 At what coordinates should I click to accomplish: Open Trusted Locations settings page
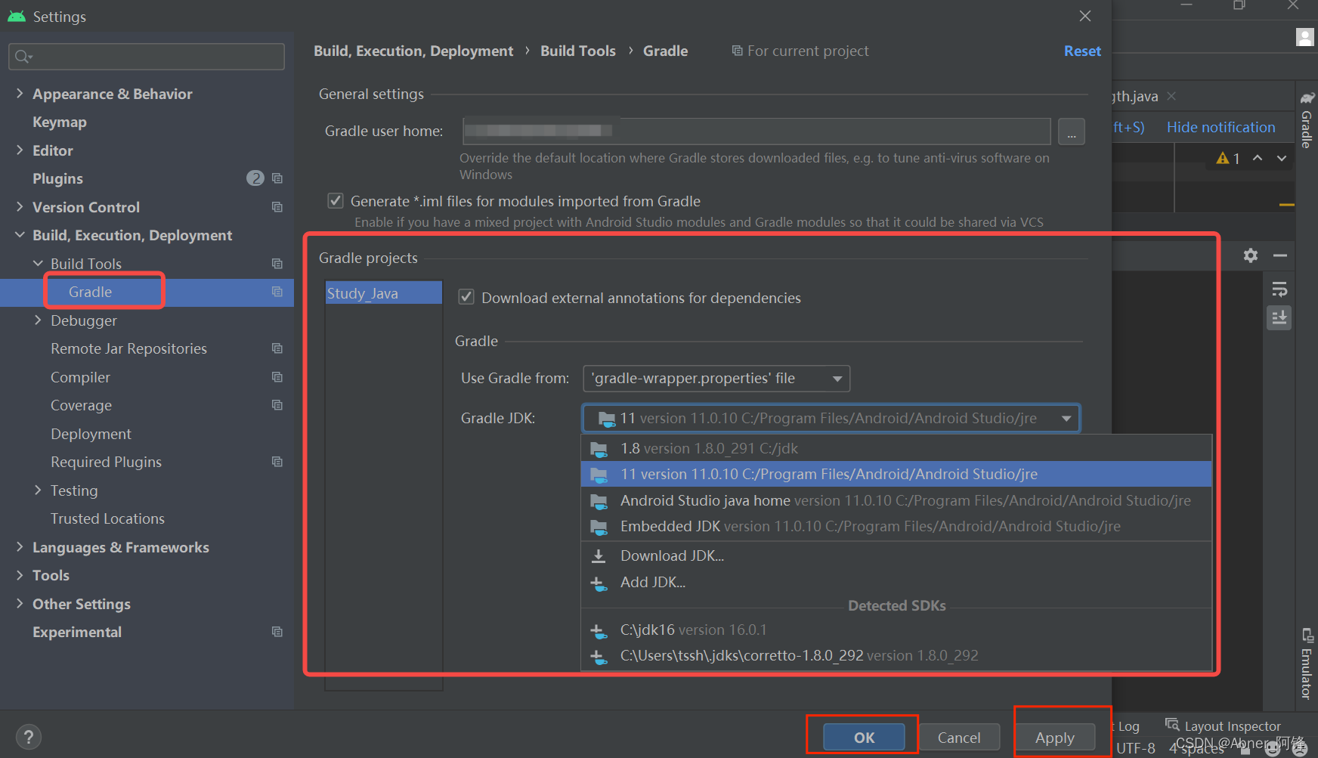107,518
